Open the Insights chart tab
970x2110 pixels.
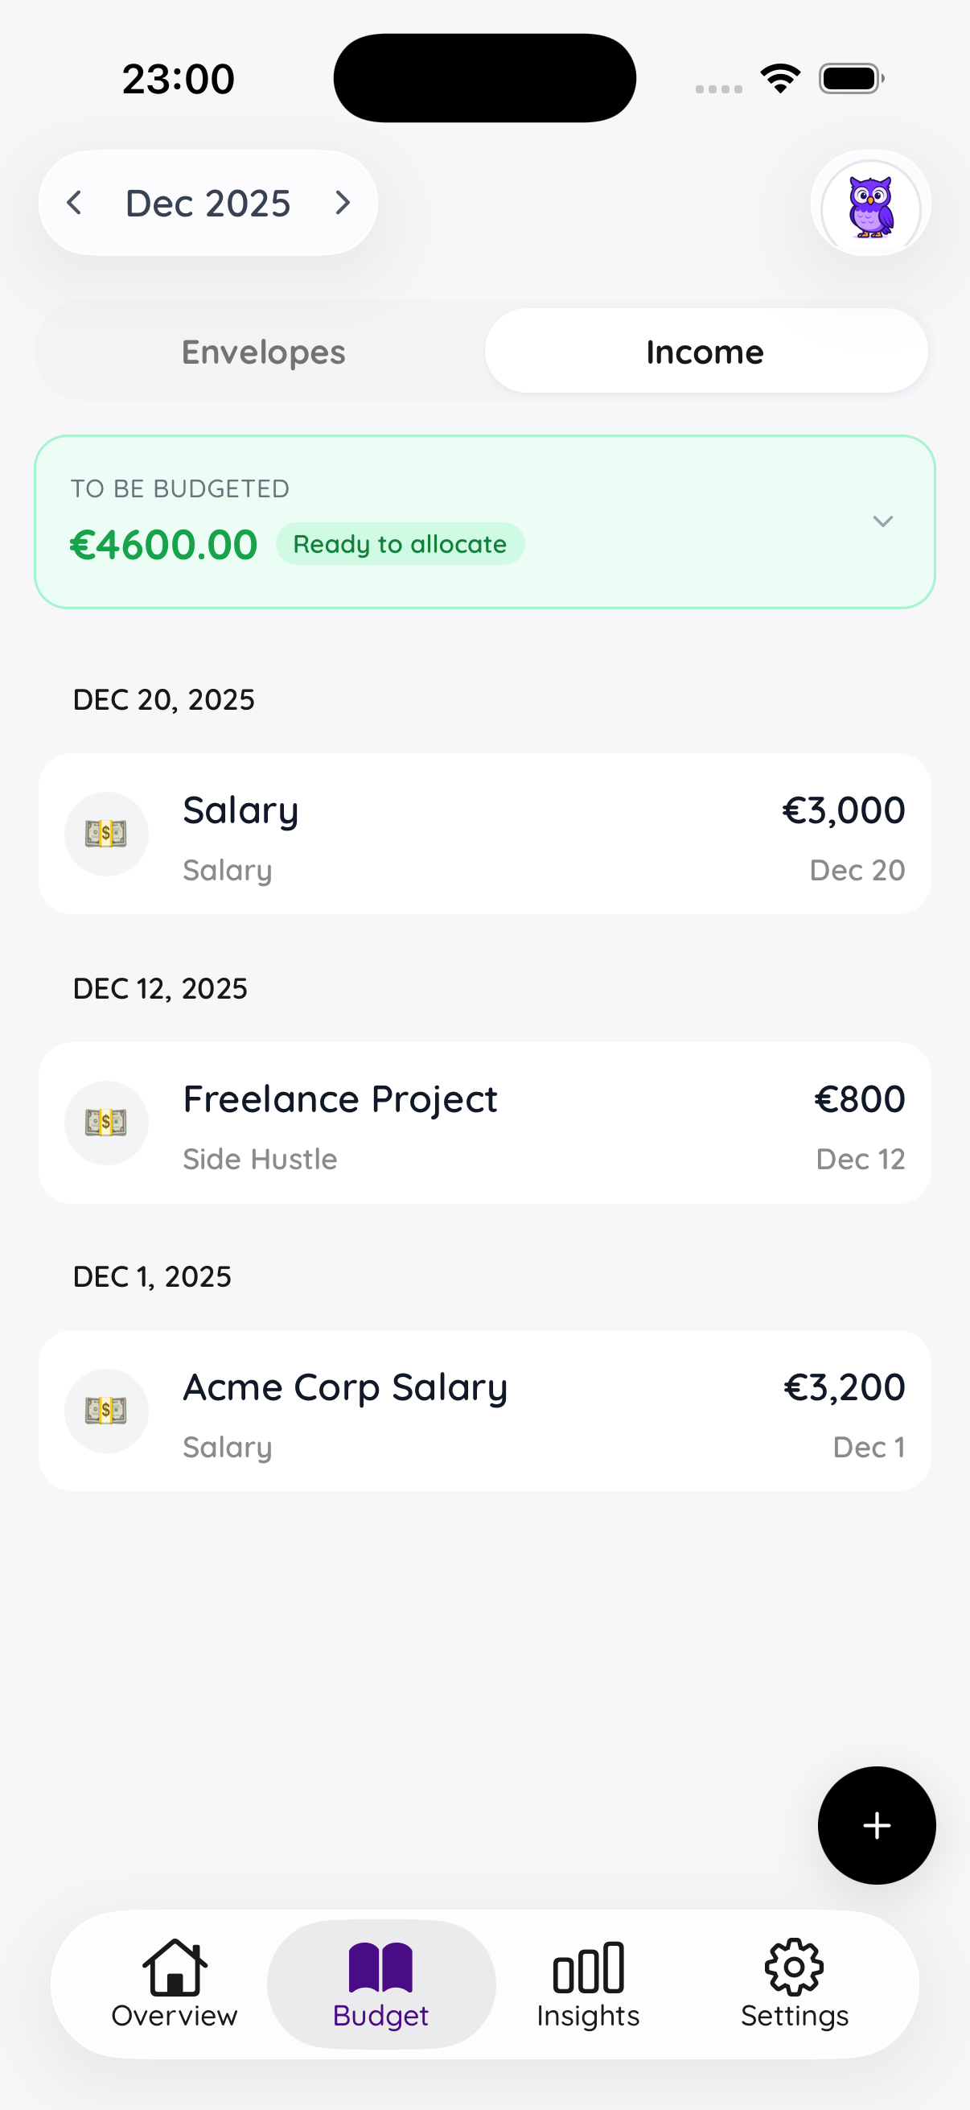pyautogui.click(x=588, y=1983)
